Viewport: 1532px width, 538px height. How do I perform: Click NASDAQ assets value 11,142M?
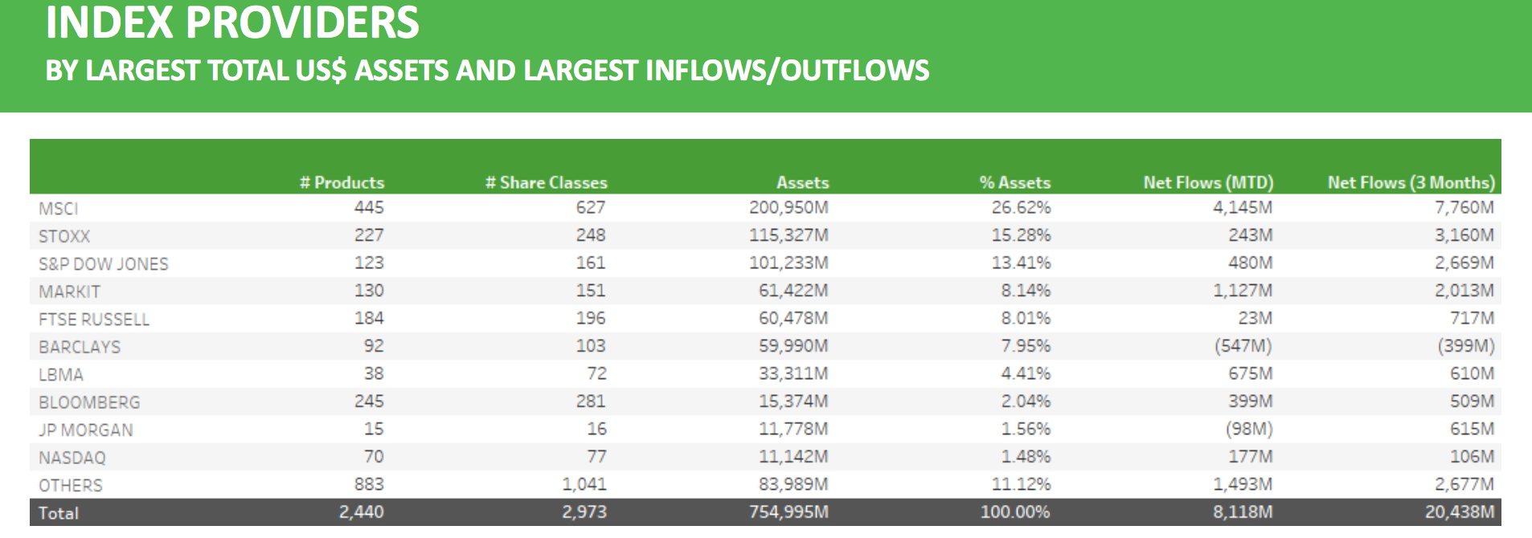tap(793, 457)
